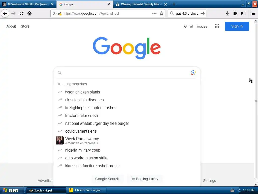
Task: Click the Sign in button
Action: tap(237, 26)
